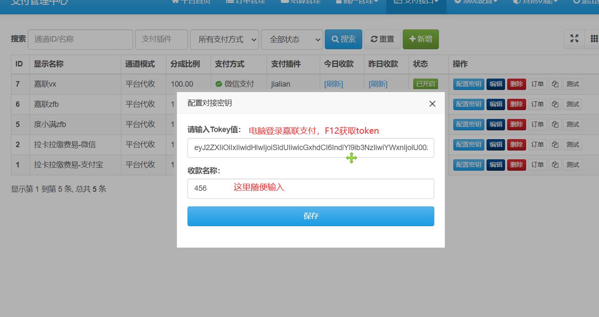Copy the 拉卡拉缴费易-微信 channel row
The width and height of the screenshot is (599, 317).
[x=555, y=145]
